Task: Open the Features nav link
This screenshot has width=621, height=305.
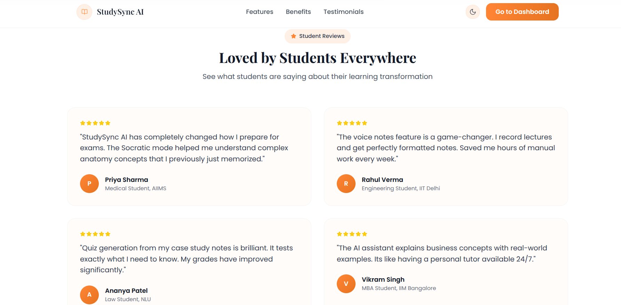Action: click(260, 12)
